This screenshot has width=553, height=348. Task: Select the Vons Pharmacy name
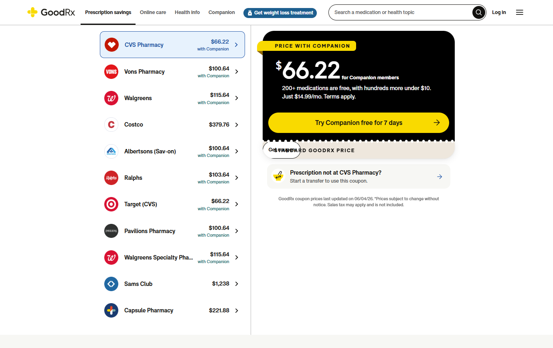(144, 72)
